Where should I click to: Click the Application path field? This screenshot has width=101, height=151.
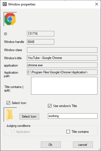[62, 72]
